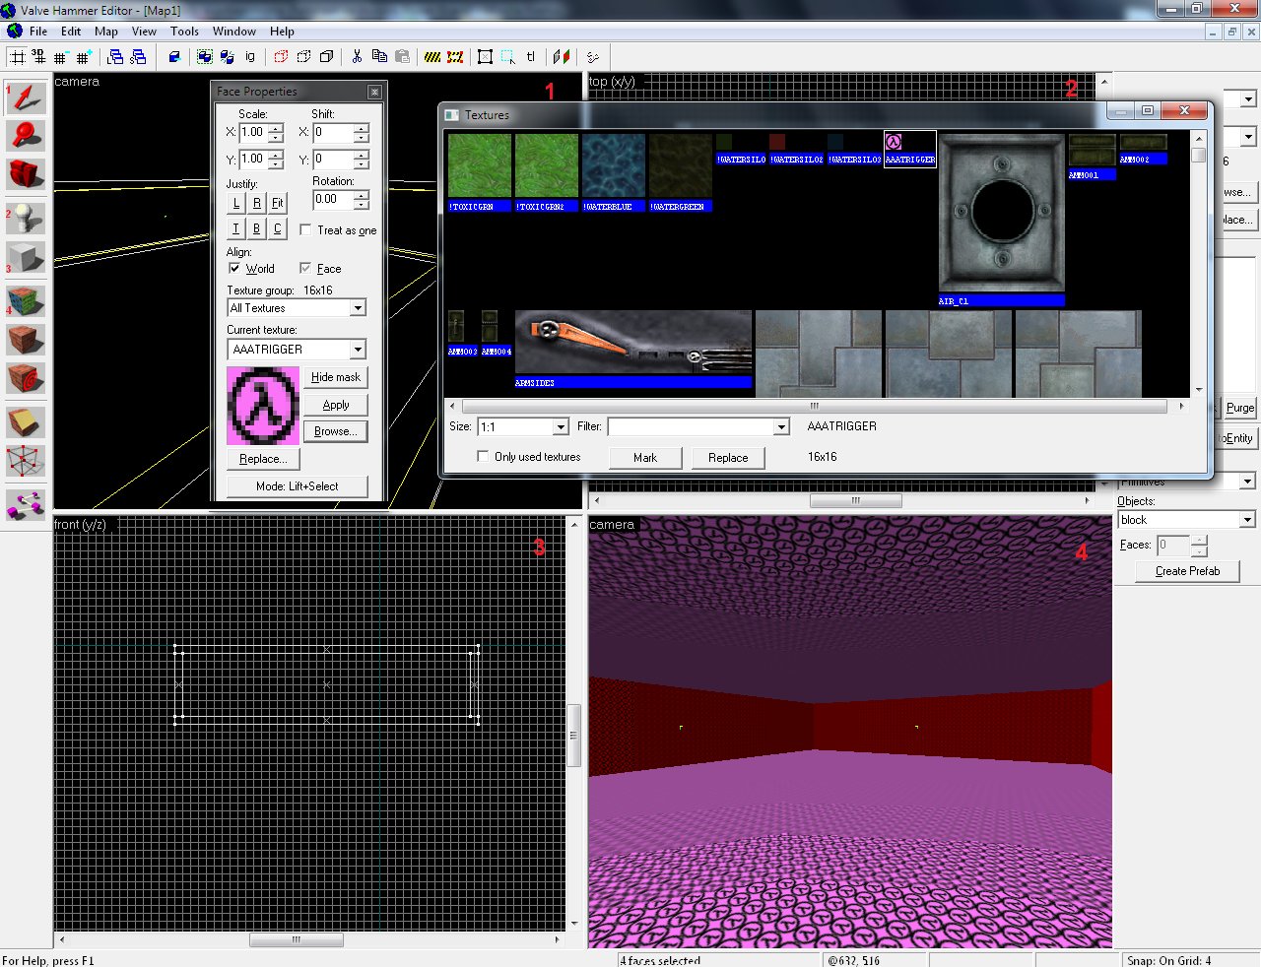Select the Apply Current Texture tool
The image size is (1261, 967).
[27, 340]
